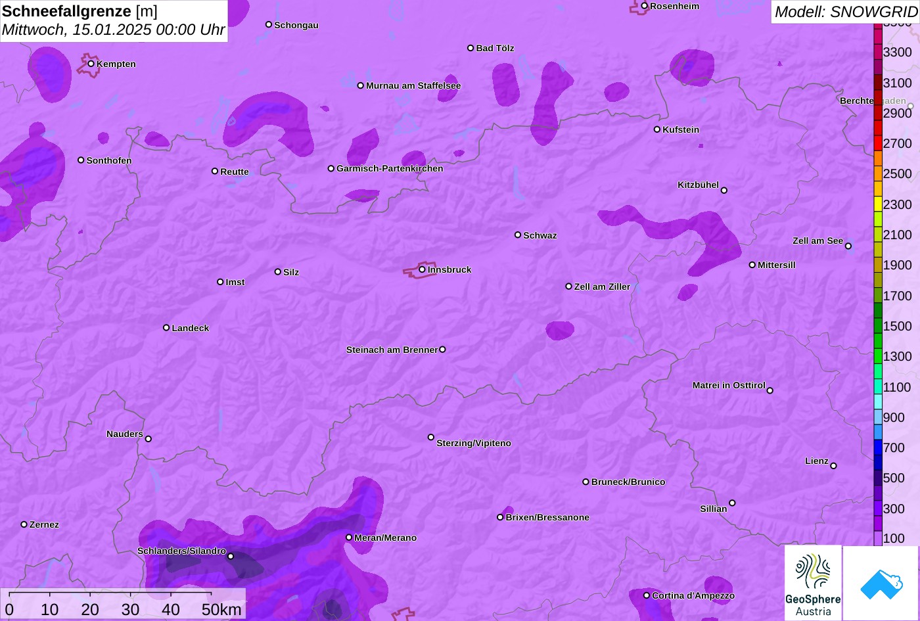Image resolution: width=920 pixels, height=621 pixels.
Task: Select the yellow legend swatch at 2300
Action: [878, 204]
